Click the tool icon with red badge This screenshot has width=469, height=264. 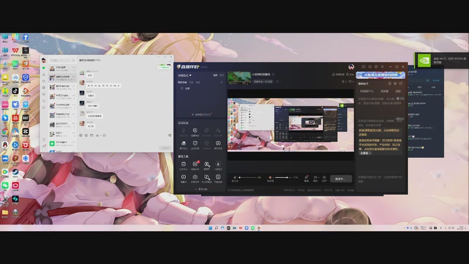pos(195,165)
